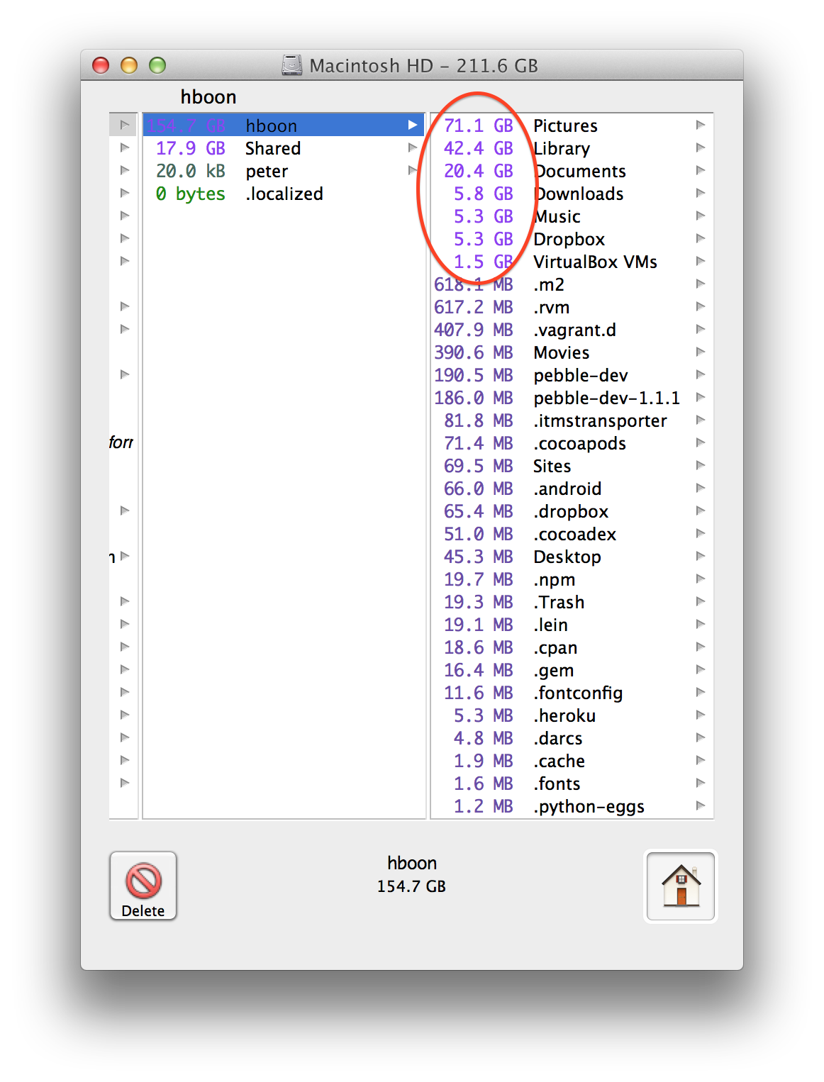This screenshot has width=824, height=1082.
Task: Select the VirtualBox VMs folder
Action: [x=572, y=262]
